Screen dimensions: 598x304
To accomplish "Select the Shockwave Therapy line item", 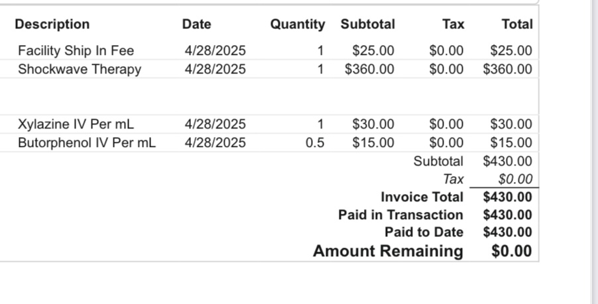I will click(269, 70).
